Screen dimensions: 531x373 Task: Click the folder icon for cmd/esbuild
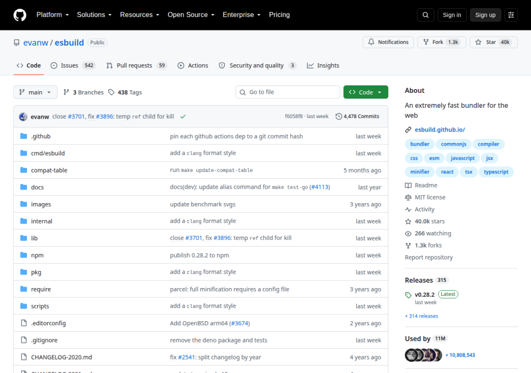(24, 153)
